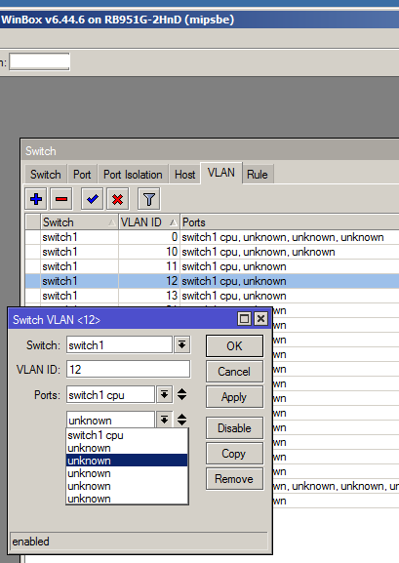Sort table by Switch column header
The height and width of the screenshot is (563, 399).
point(79,222)
